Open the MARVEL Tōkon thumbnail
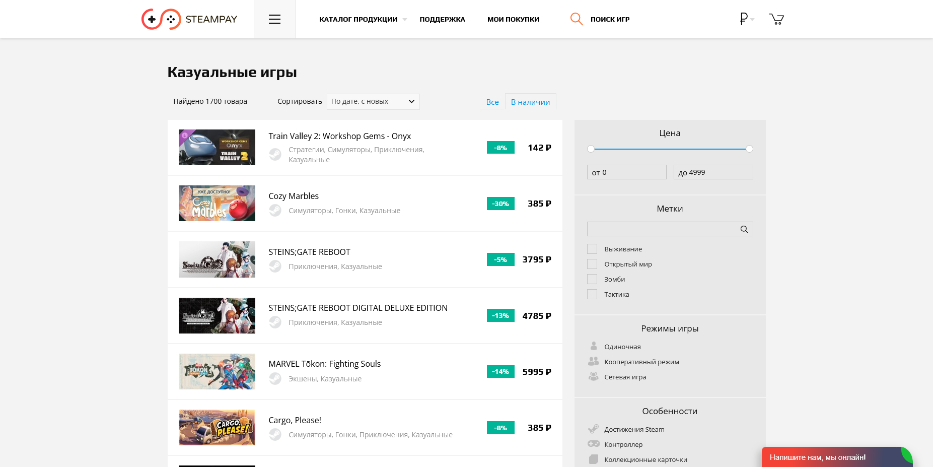933x467 pixels. (x=217, y=371)
